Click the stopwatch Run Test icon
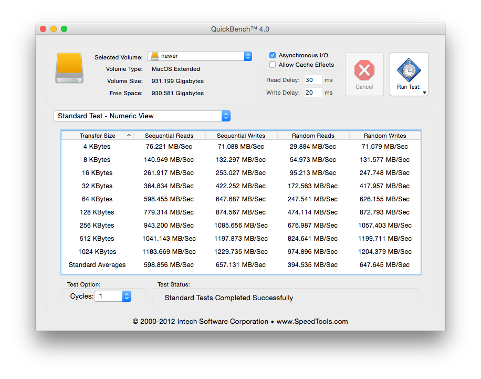The image size is (481, 379). click(409, 70)
